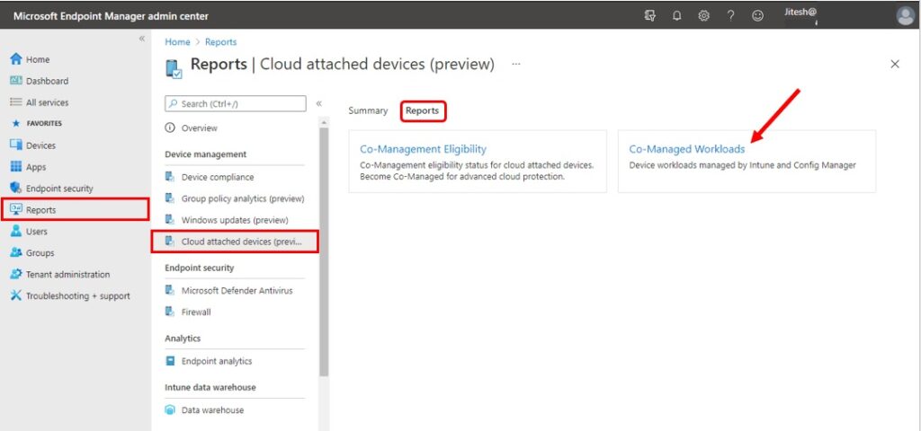Click the Device compliance report icon
The image size is (921, 431).
point(170,177)
